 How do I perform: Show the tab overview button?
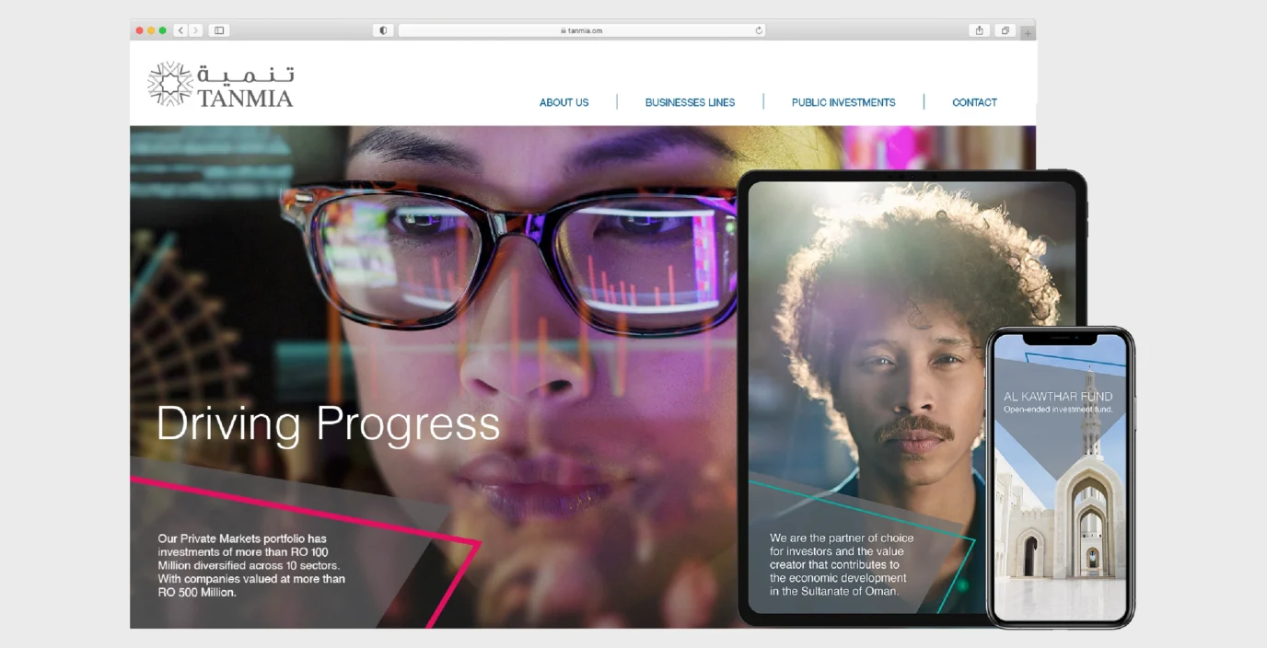point(1005,30)
